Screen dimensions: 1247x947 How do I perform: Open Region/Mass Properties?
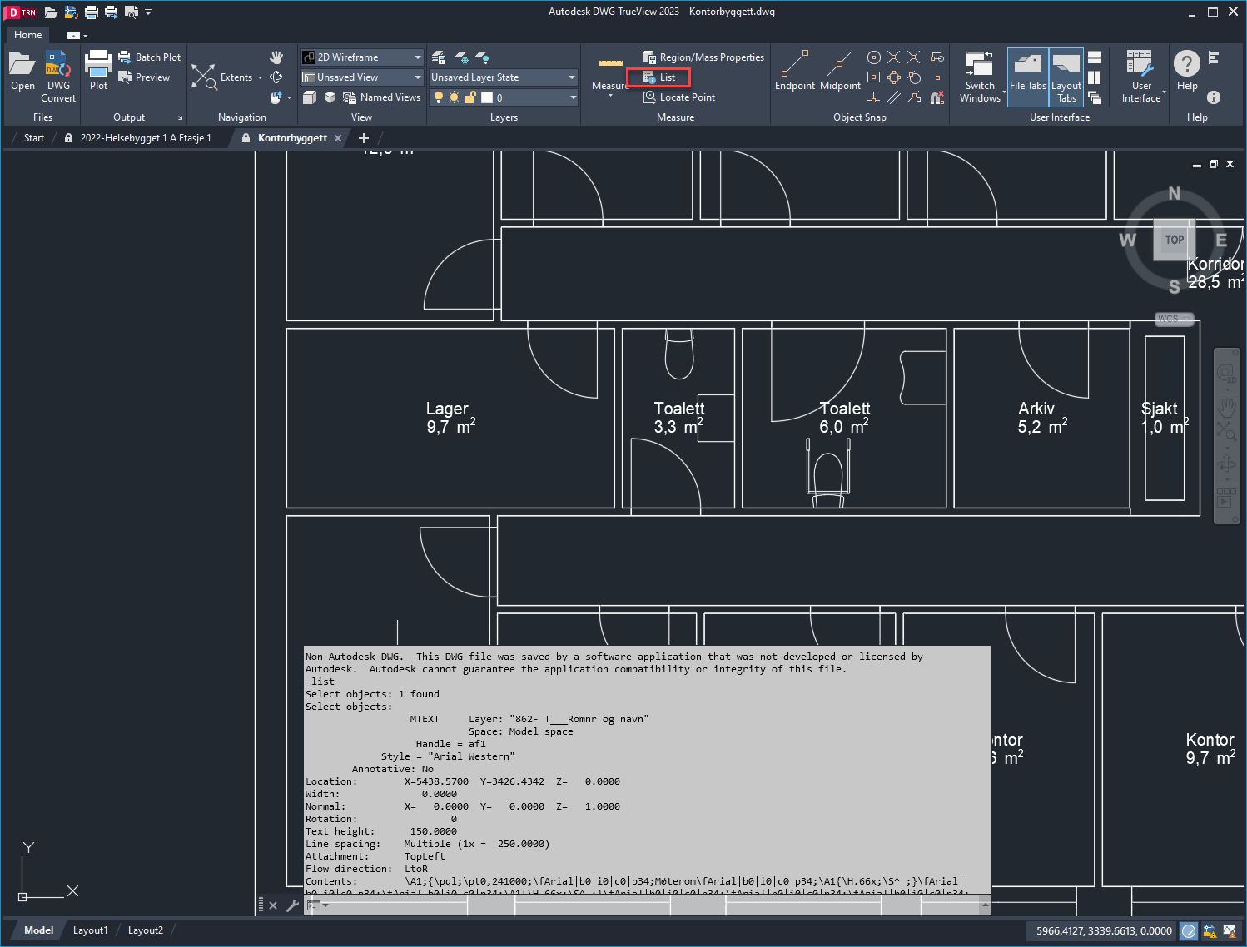[702, 57]
